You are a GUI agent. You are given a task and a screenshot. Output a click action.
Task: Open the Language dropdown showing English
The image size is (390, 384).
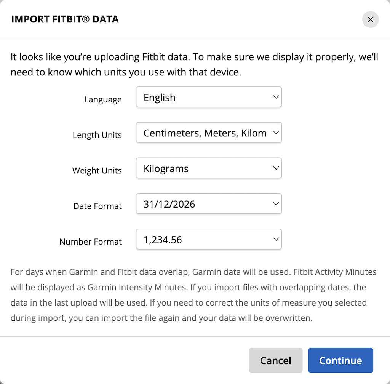click(209, 97)
